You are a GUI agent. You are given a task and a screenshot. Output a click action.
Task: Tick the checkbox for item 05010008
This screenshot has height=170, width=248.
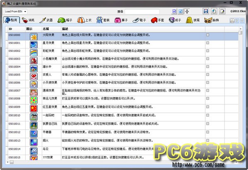point(207,98)
